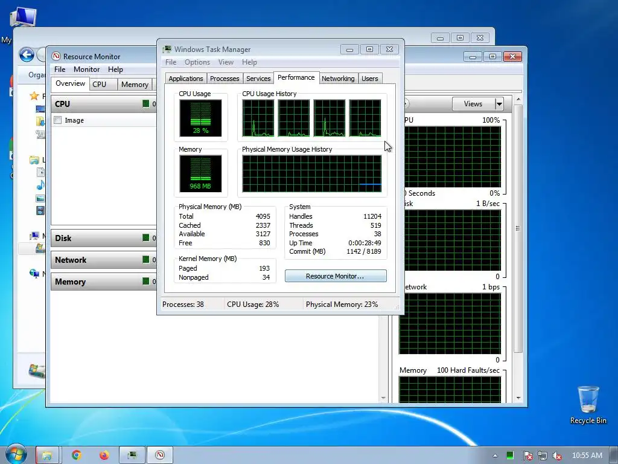Open the Views dropdown arrow
The height and width of the screenshot is (464, 618).
coord(499,104)
